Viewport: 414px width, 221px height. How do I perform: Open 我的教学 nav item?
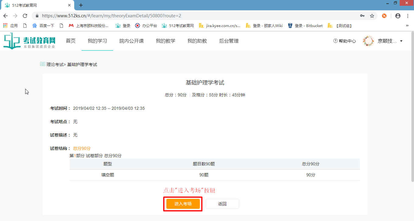click(165, 41)
